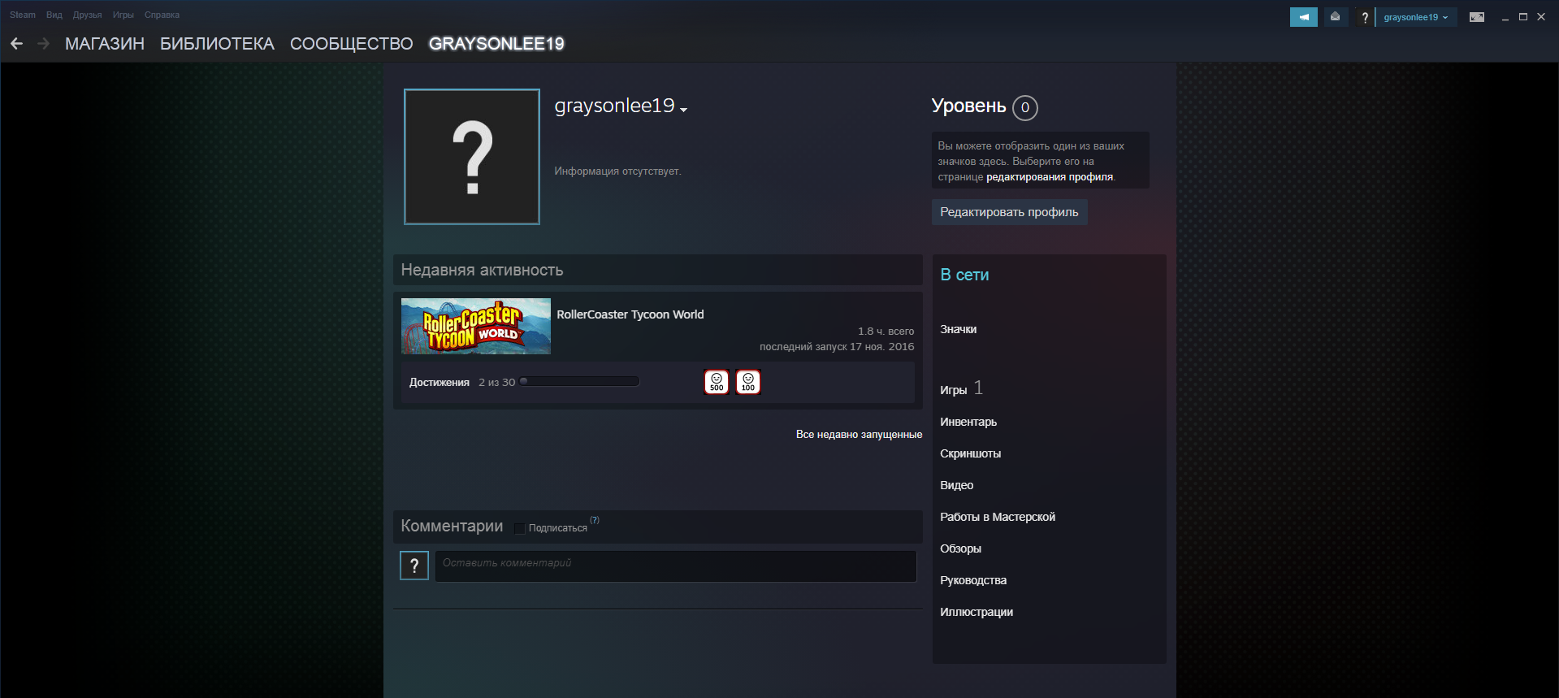Open the envelope notifications inbox icon
This screenshot has height=698, width=1559.
(1335, 17)
